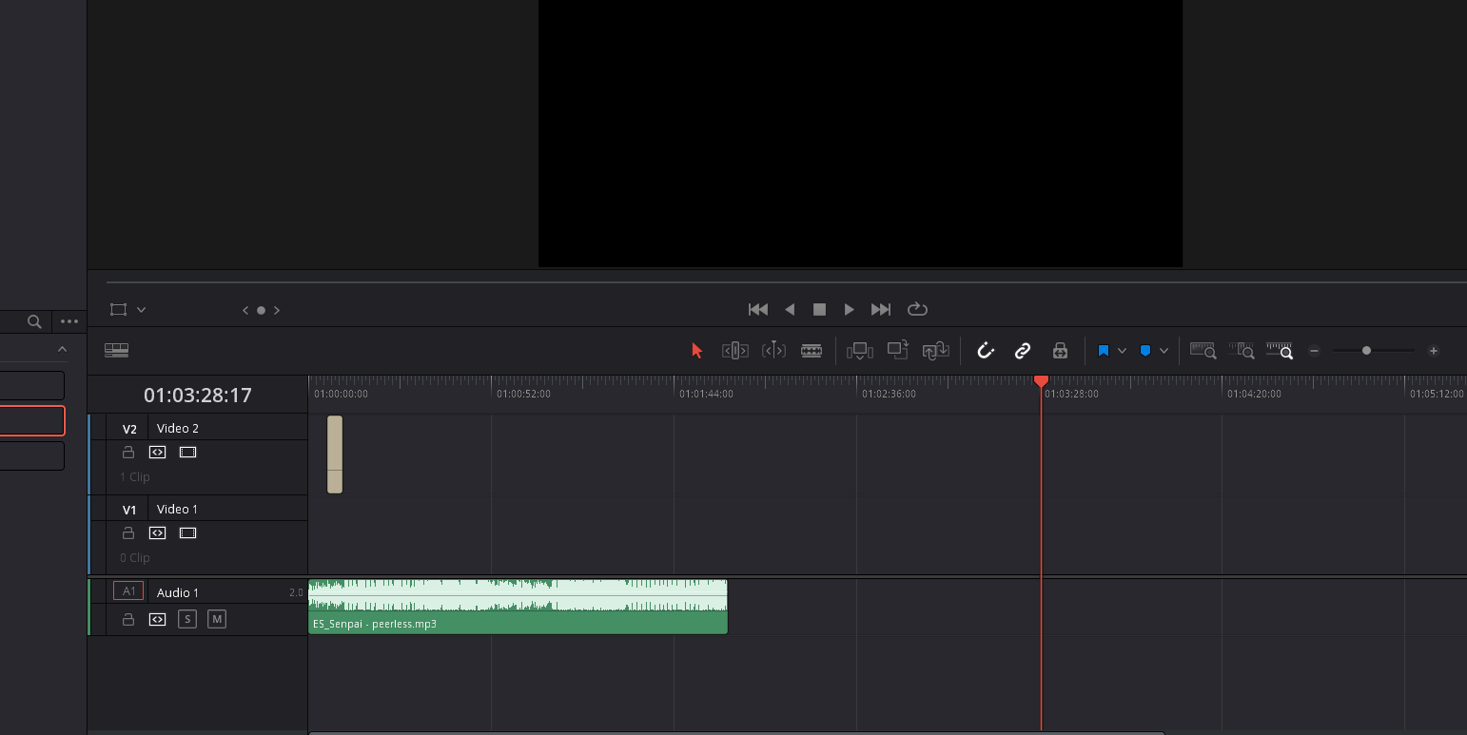Viewport: 1467px width, 735px height.
Task: Pick the Blade Edit Mode tool
Action: [812, 351]
